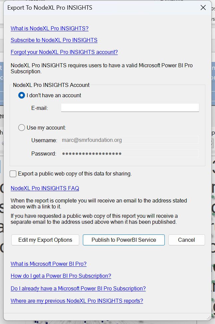
Task: Choose the 'Use my account' radio button
Action: (x=22, y=128)
